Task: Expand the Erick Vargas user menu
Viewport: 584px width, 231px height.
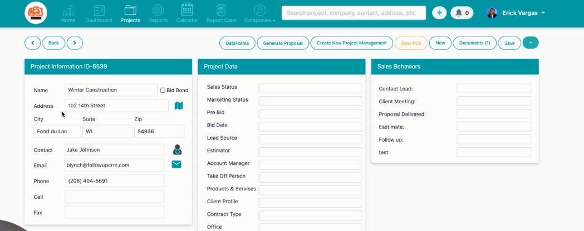Action: pos(543,13)
